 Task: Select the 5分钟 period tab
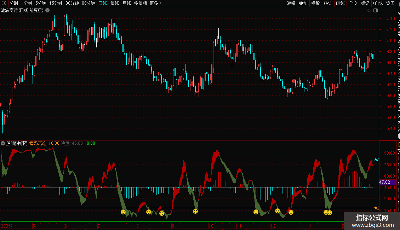(41, 3)
